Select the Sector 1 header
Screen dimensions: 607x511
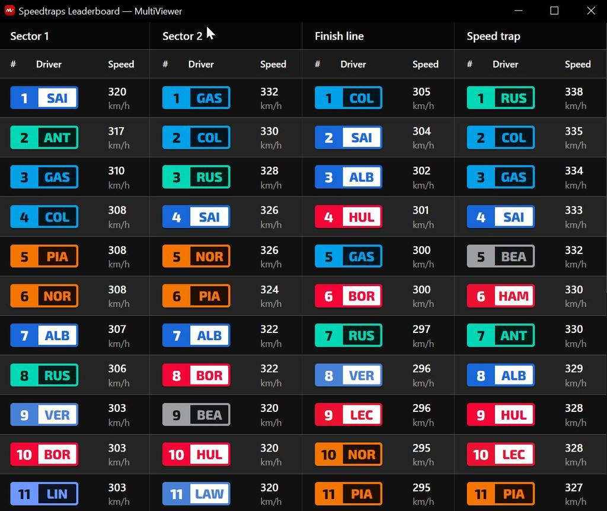(x=30, y=36)
